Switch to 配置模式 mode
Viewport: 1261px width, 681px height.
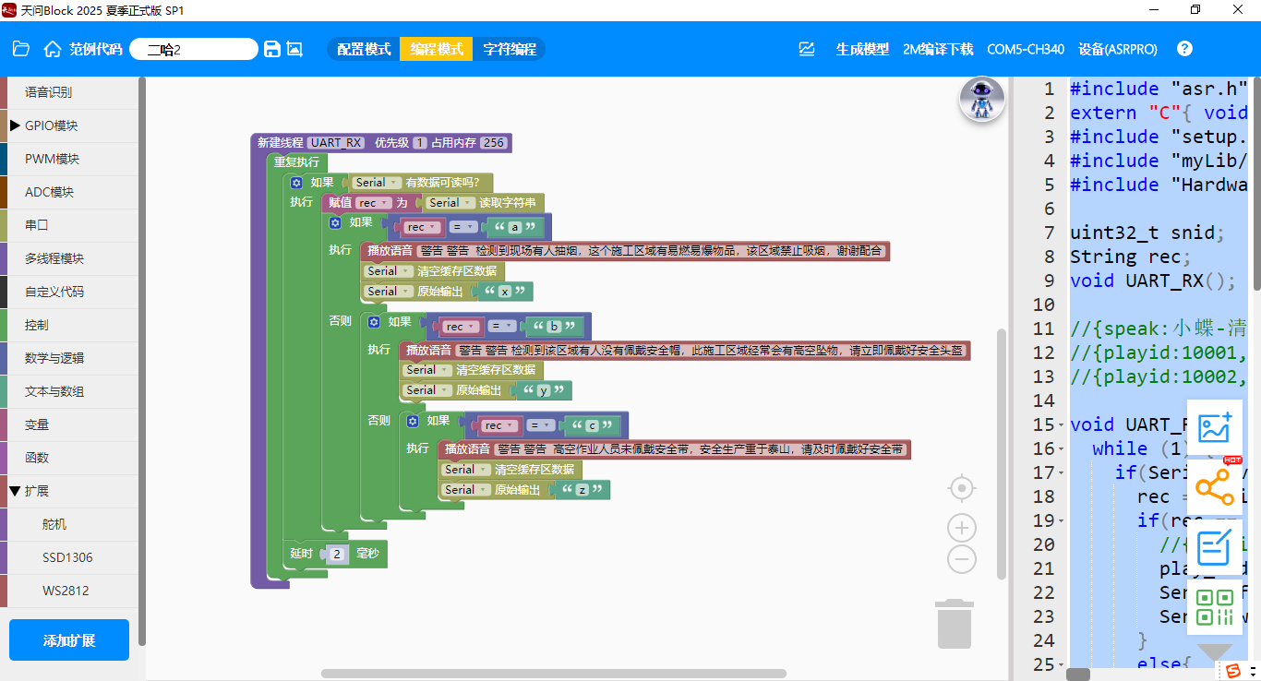point(364,49)
